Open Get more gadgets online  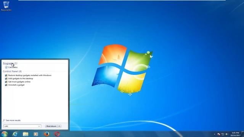click(19, 82)
